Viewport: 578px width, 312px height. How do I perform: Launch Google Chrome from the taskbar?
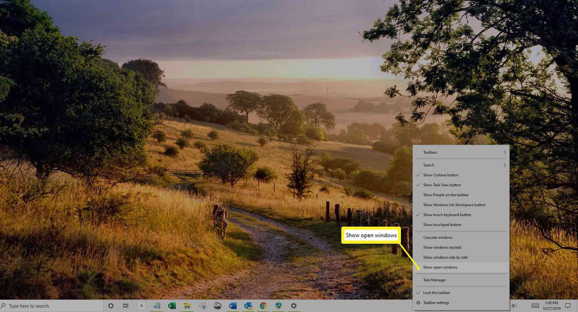pyautogui.click(x=263, y=306)
